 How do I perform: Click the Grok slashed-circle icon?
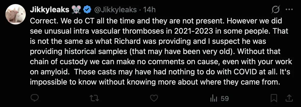coord(276,10)
